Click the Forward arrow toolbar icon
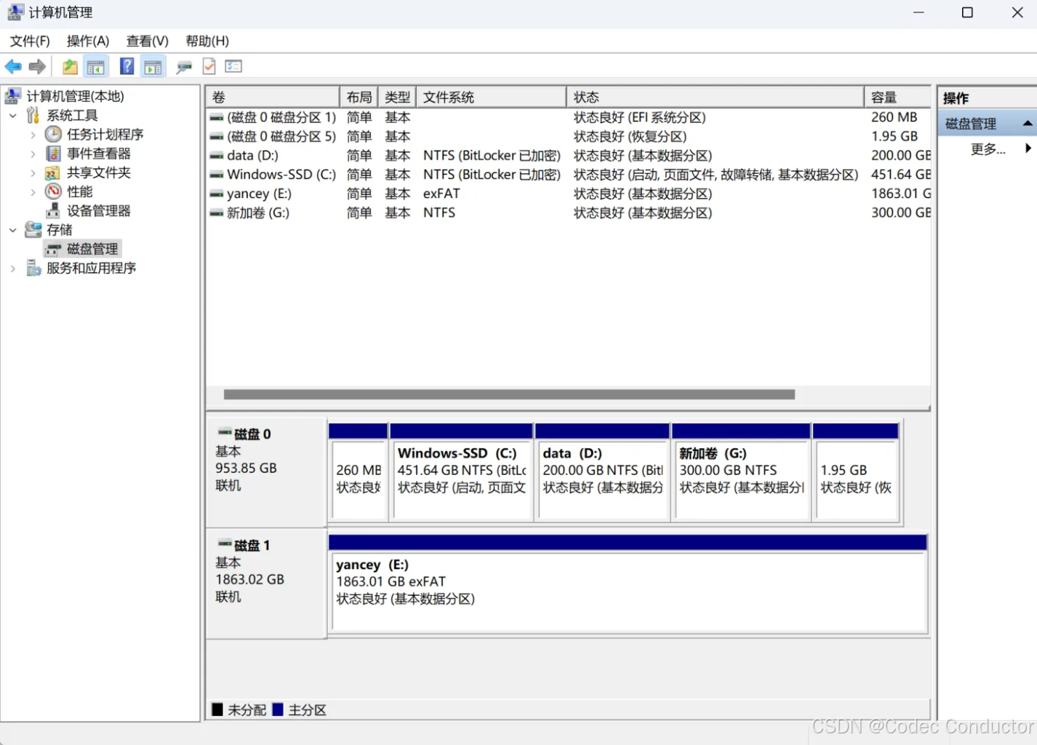 [37, 67]
